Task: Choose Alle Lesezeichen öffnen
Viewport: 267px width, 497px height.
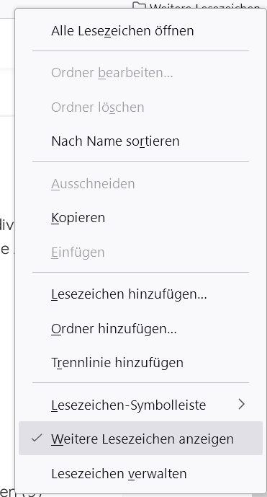Action: pyautogui.click(x=122, y=31)
